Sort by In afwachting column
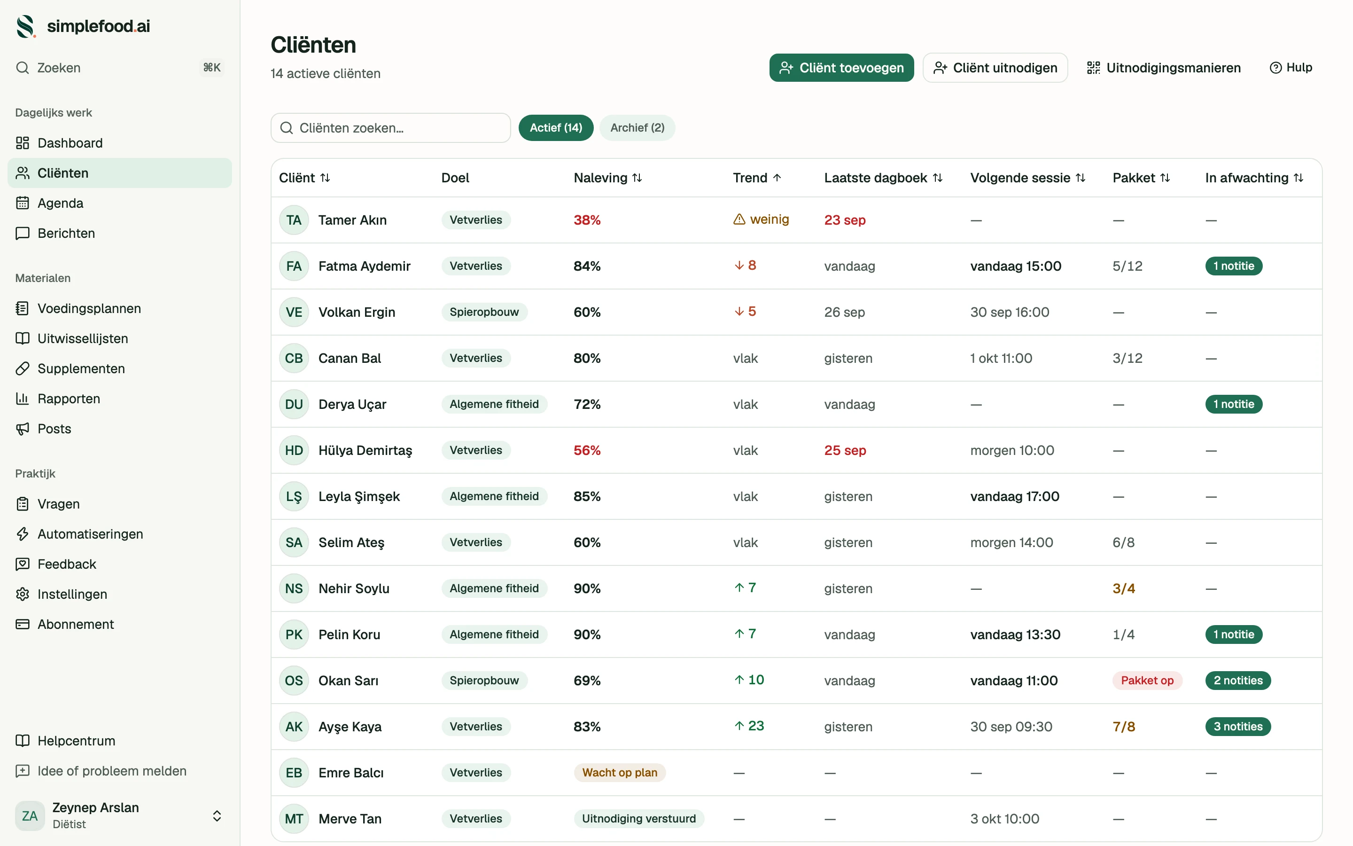The image size is (1353, 846). pyautogui.click(x=1254, y=178)
